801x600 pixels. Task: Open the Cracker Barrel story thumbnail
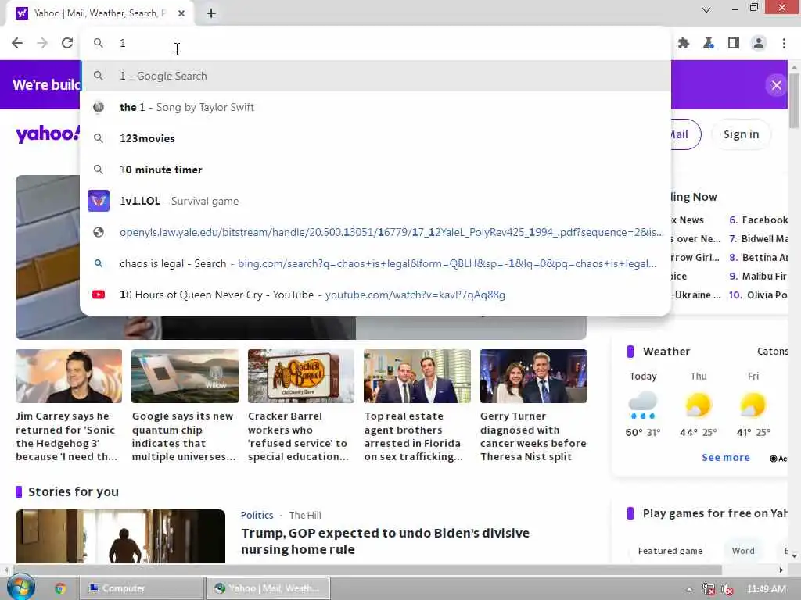tap(301, 376)
